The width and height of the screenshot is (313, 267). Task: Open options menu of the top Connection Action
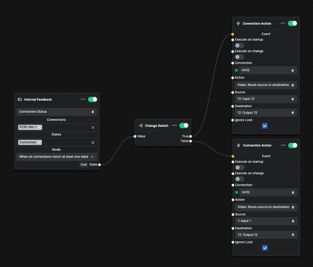coord(283,23)
